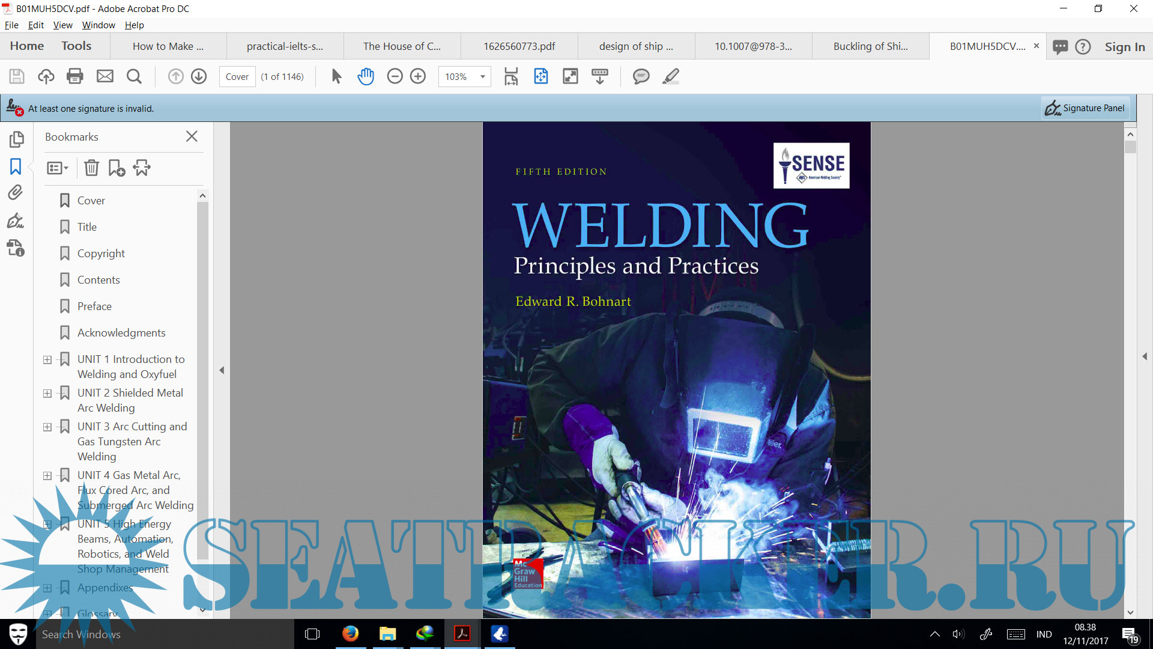The height and width of the screenshot is (649, 1153).
Task: Click the Zoom out minus icon
Action: (395, 76)
